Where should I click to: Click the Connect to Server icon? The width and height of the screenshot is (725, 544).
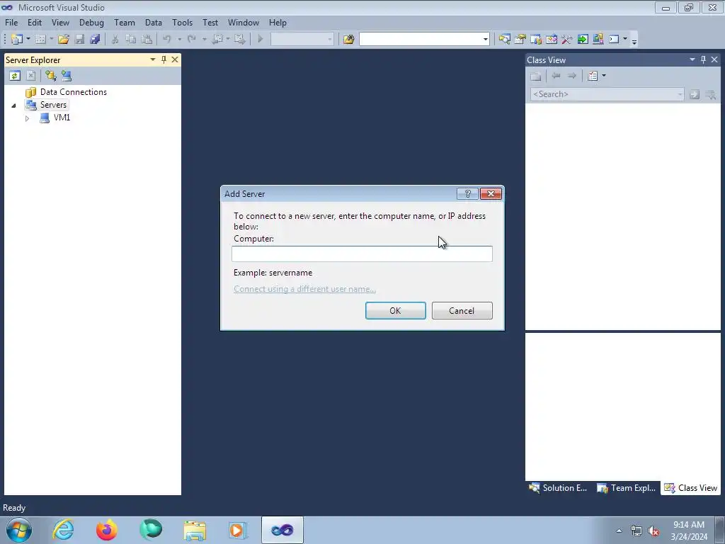[66, 76]
